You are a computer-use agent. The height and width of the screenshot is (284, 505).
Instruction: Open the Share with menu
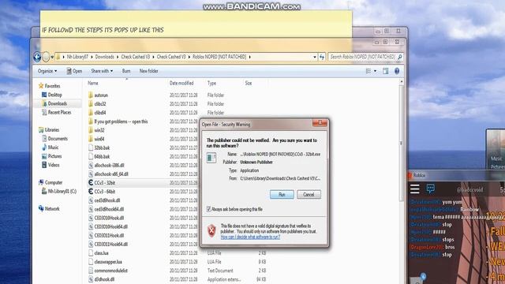pyautogui.click(x=102, y=71)
